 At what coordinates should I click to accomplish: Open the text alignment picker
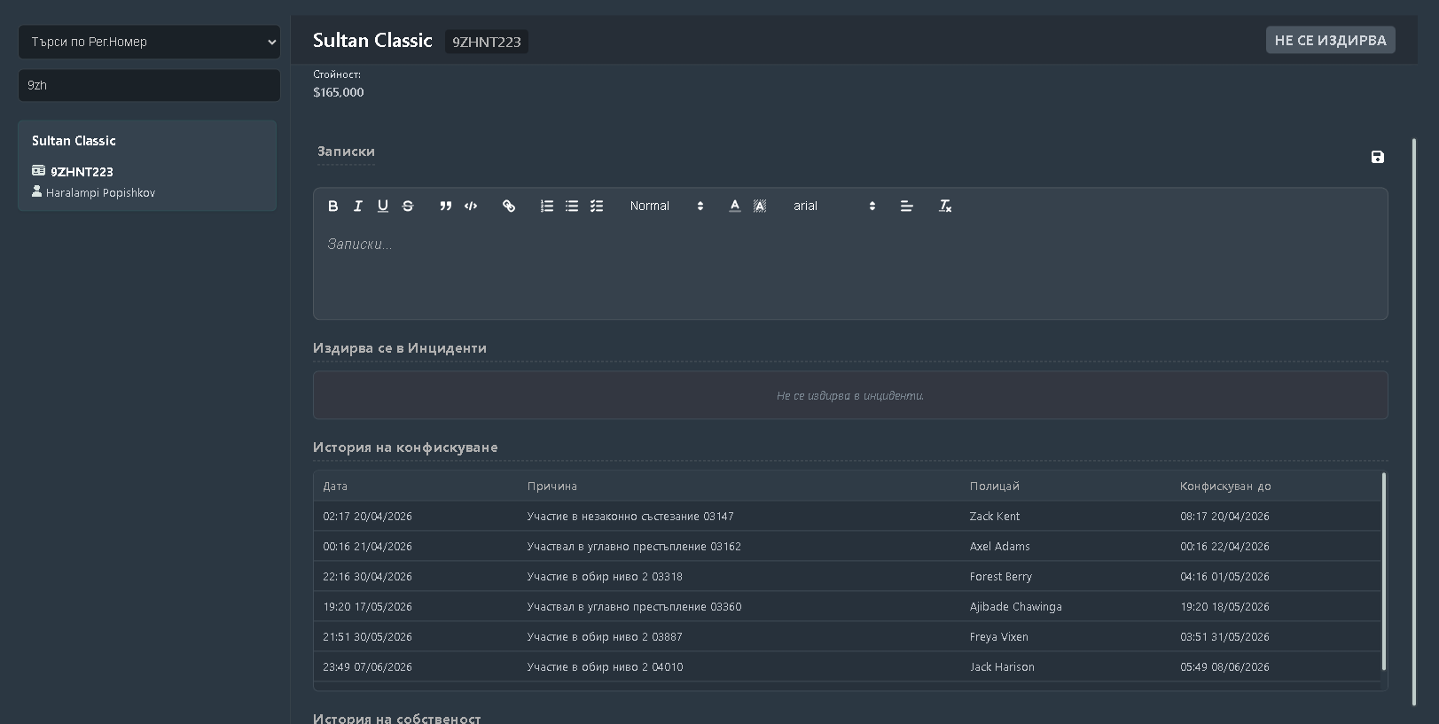907,206
